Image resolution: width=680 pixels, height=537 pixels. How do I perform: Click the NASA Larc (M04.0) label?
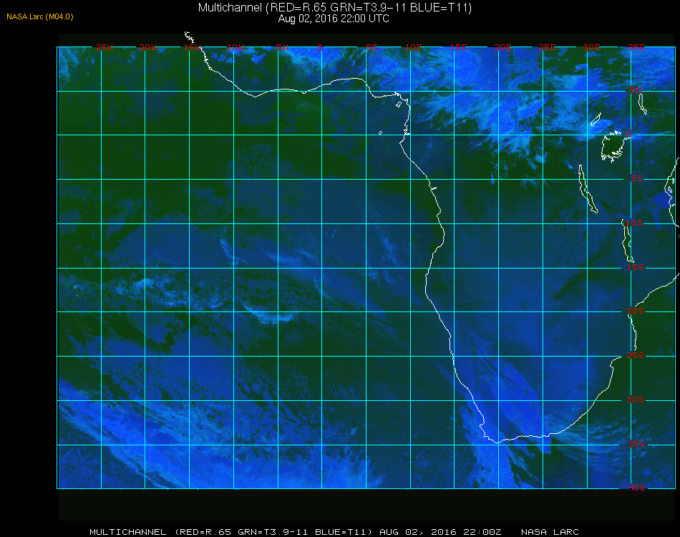pyautogui.click(x=40, y=17)
